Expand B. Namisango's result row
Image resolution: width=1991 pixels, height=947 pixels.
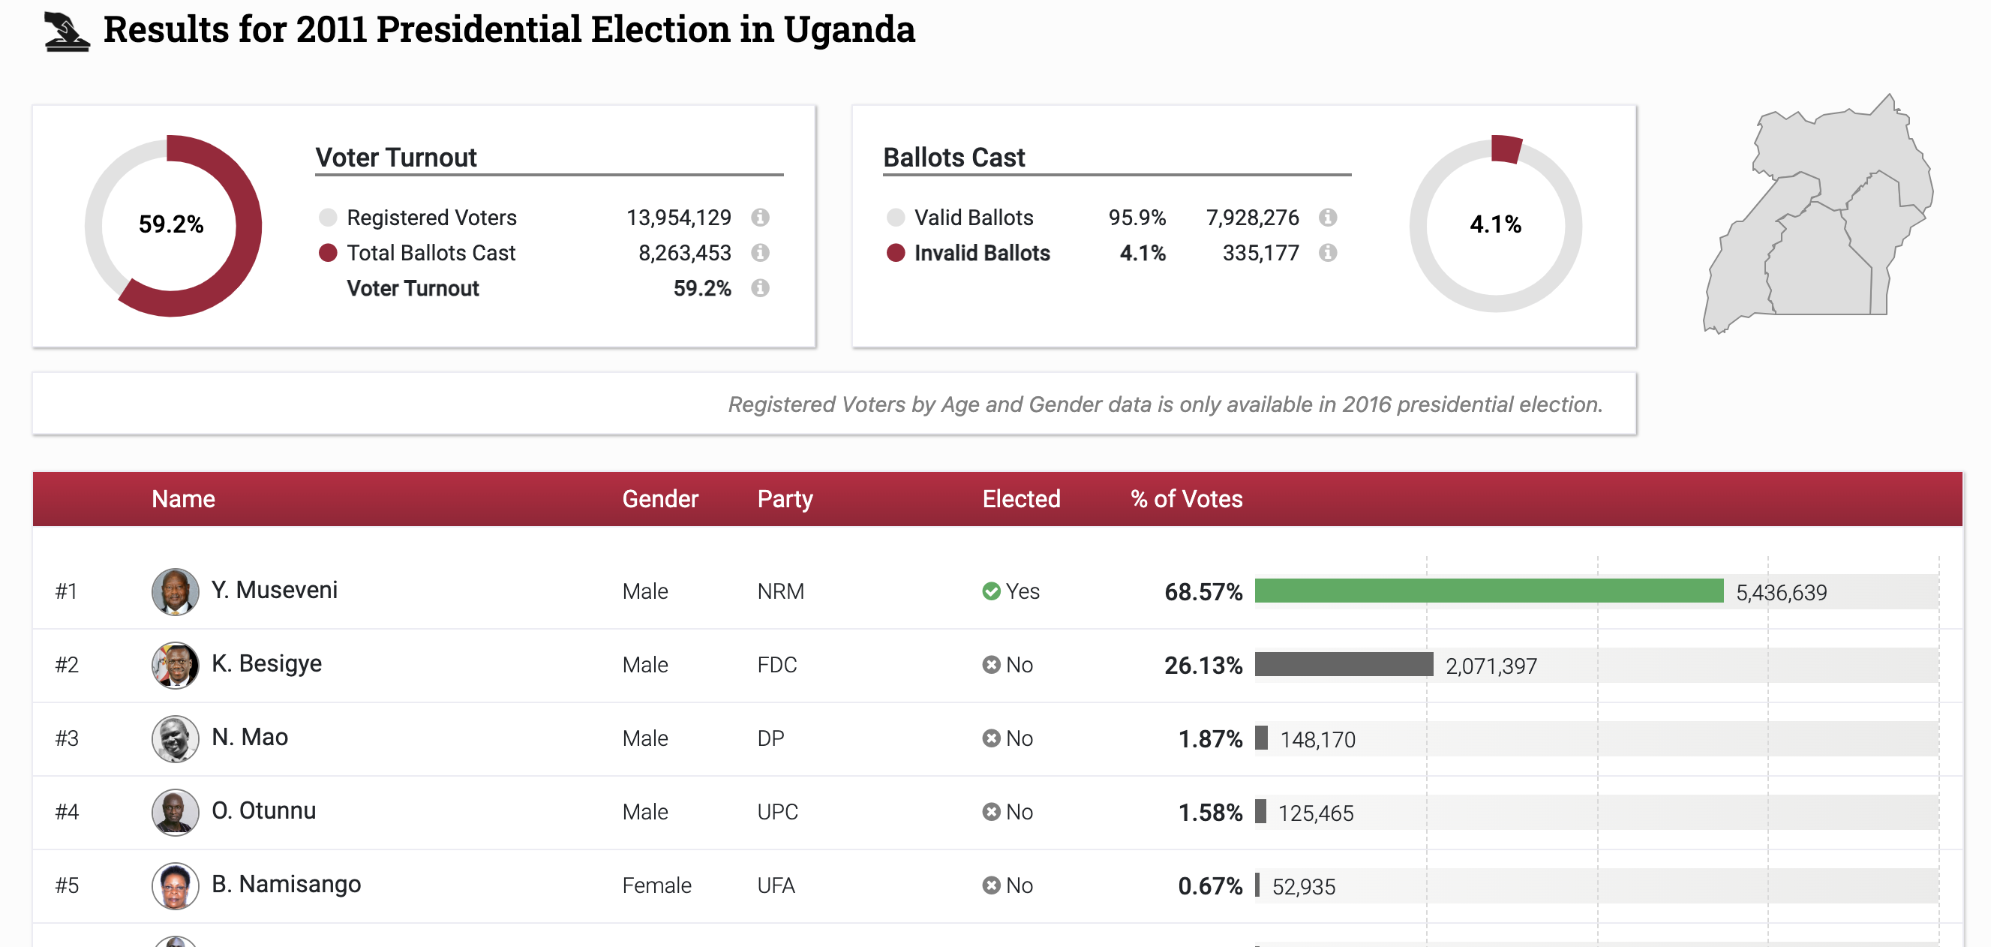pos(285,885)
